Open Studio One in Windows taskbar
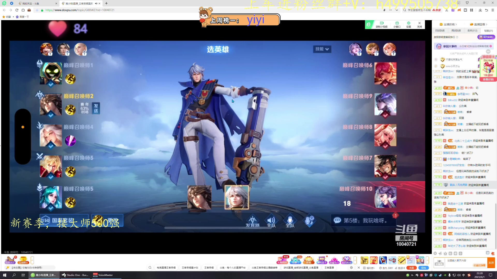Viewport: 497px width, 279px height. [75, 275]
